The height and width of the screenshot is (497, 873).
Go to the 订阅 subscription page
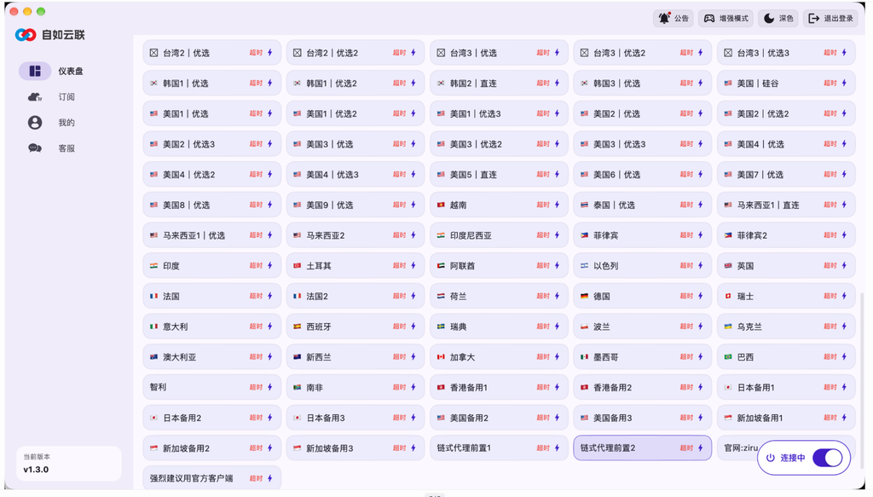point(53,97)
